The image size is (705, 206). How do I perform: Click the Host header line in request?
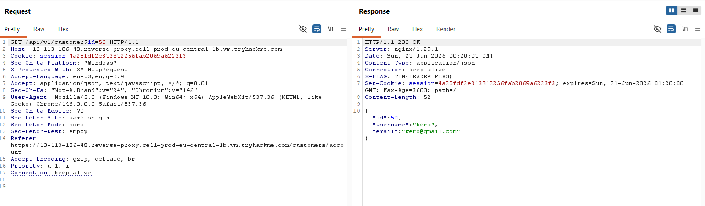146,49
